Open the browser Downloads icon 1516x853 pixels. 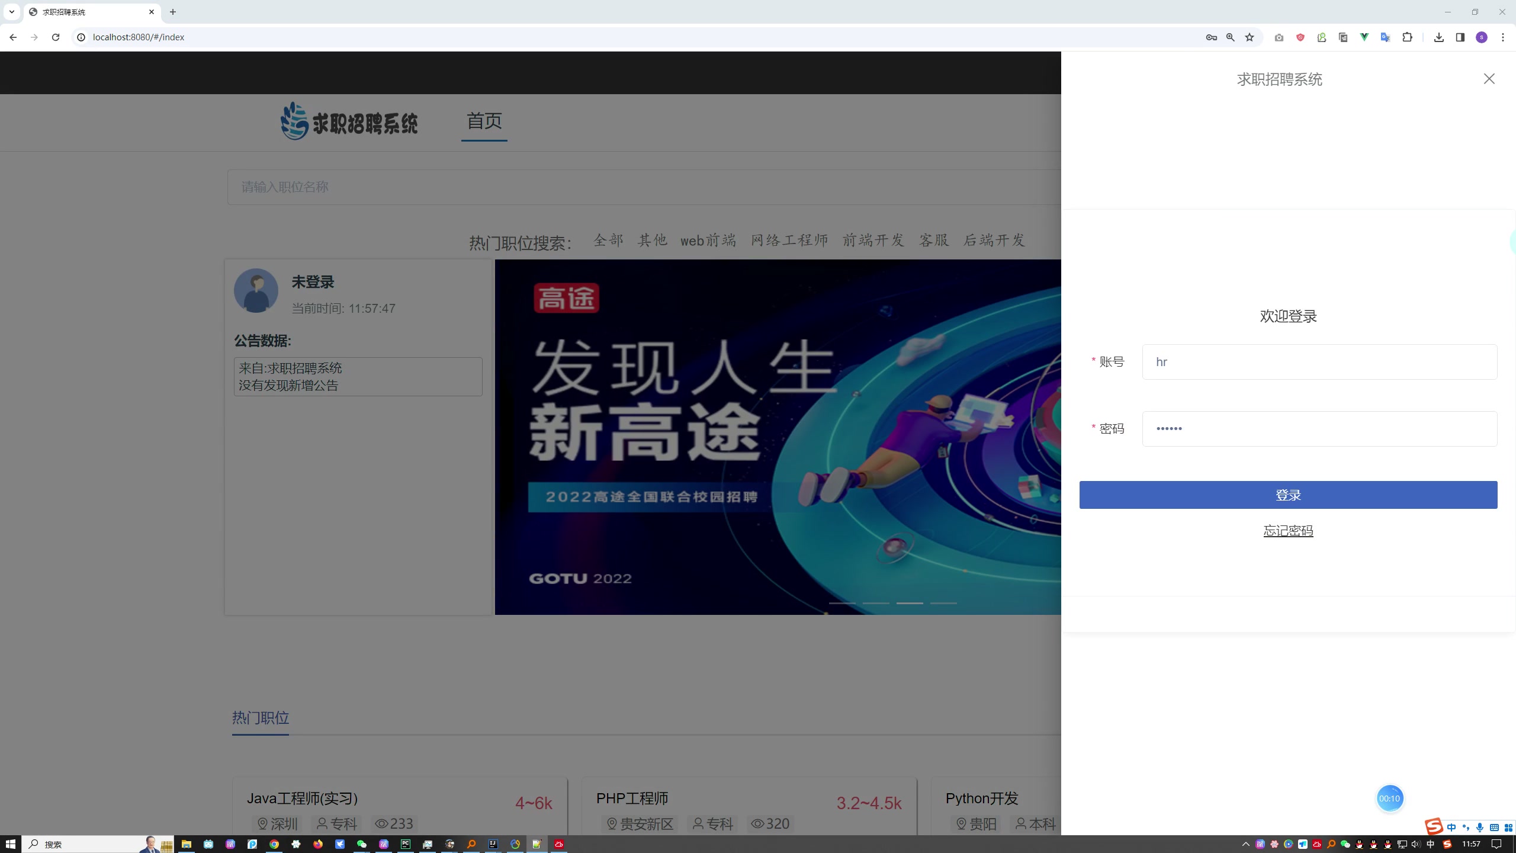pyautogui.click(x=1439, y=37)
